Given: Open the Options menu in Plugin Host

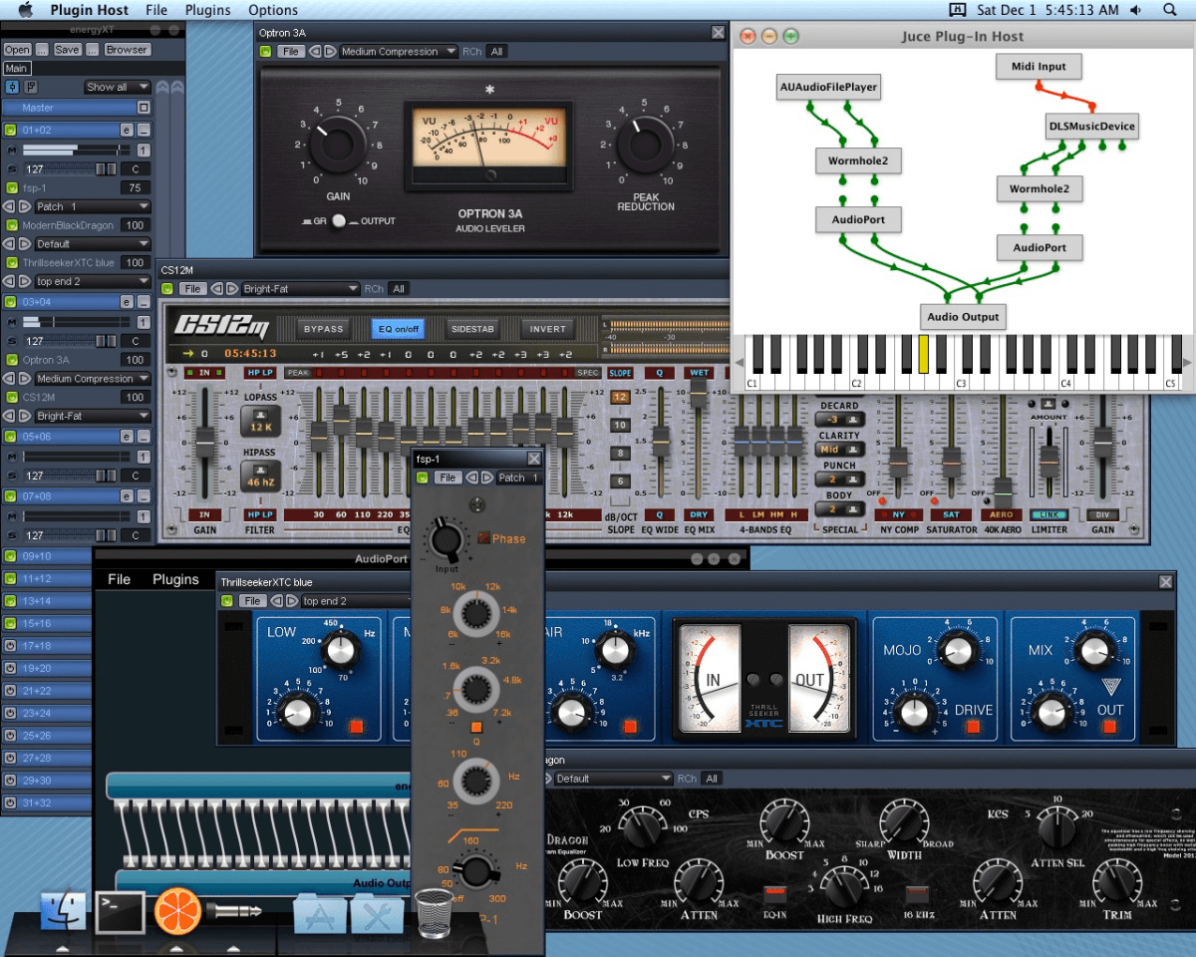Looking at the screenshot, I should click(272, 10).
